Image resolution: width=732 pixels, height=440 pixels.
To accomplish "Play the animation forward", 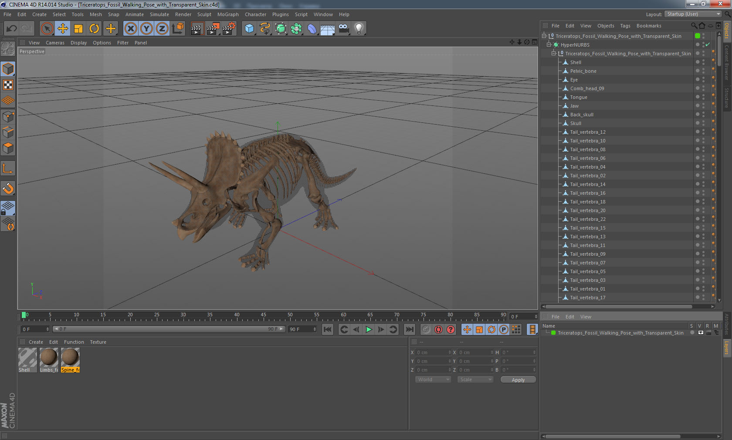I will [369, 329].
